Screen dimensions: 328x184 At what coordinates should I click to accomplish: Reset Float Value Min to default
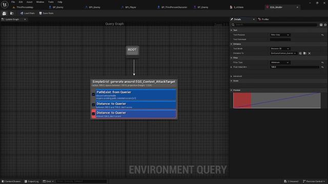(x=322, y=67)
